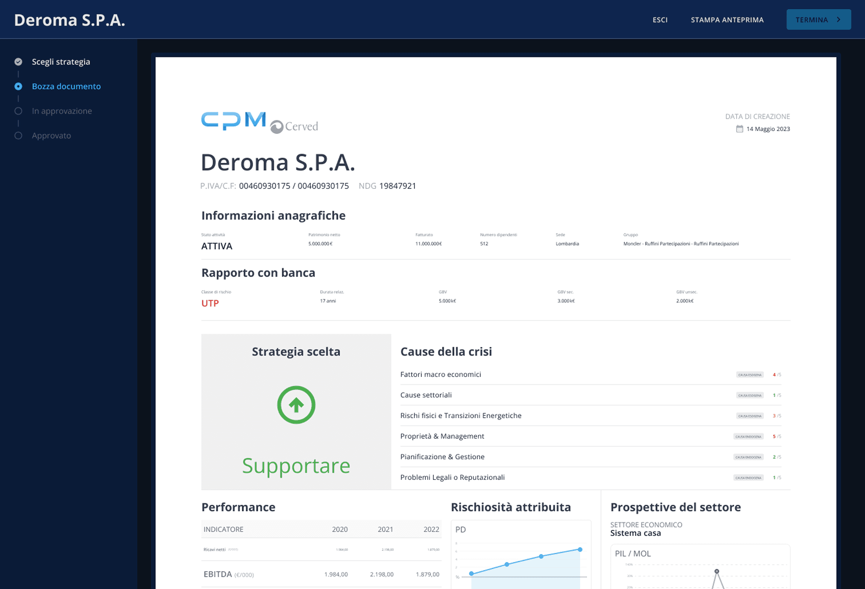Open the Problemi Legali o Reputazionali row
This screenshot has height=589, width=865.
tap(452, 477)
